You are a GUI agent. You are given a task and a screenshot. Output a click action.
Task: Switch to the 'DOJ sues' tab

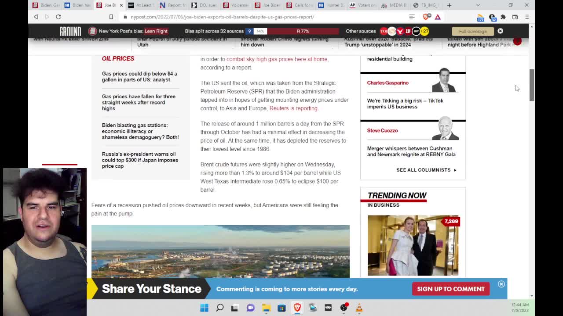pos(204,5)
